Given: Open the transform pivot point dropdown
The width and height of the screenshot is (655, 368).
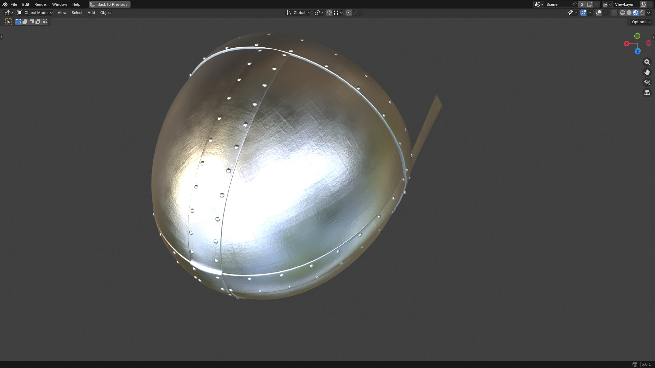Looking at the screenshot, I should point(319,13).
